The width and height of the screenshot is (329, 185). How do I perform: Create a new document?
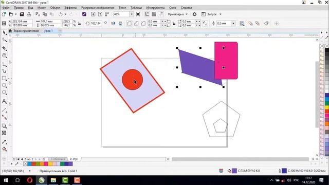4,14
